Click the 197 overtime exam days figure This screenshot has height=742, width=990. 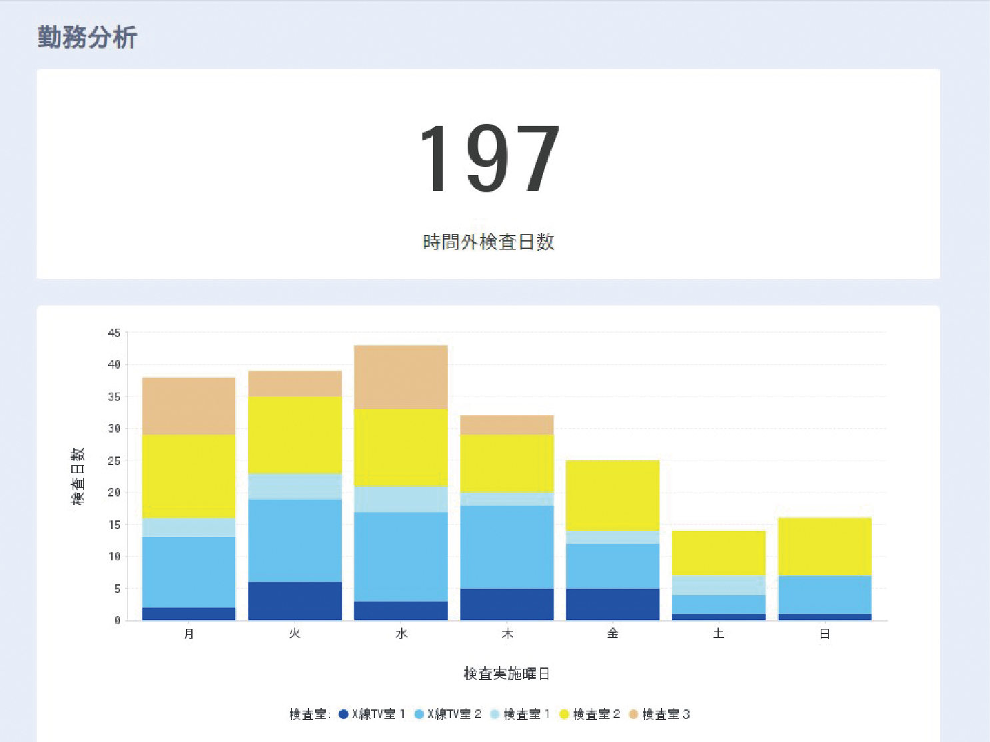coord(488,159)
